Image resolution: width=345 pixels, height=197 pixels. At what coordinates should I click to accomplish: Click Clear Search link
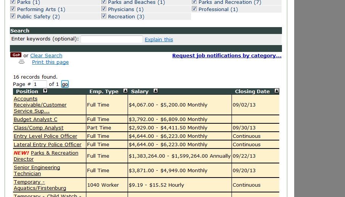46,56
